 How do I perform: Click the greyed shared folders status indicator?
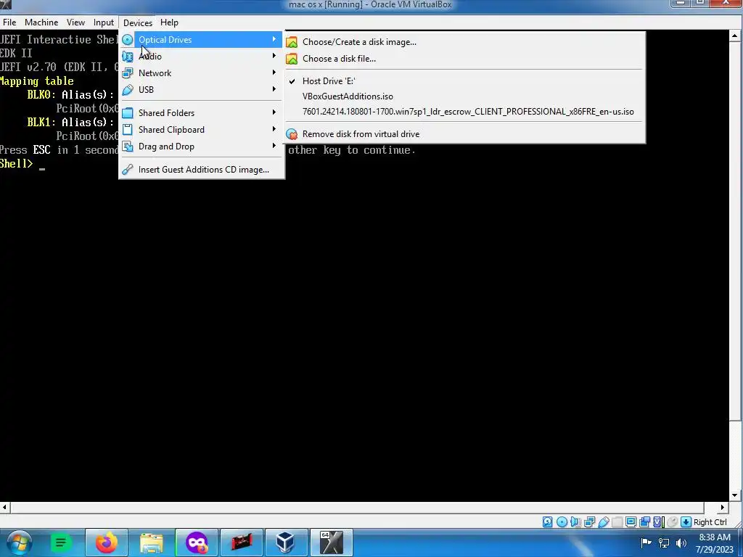[617, 522]
